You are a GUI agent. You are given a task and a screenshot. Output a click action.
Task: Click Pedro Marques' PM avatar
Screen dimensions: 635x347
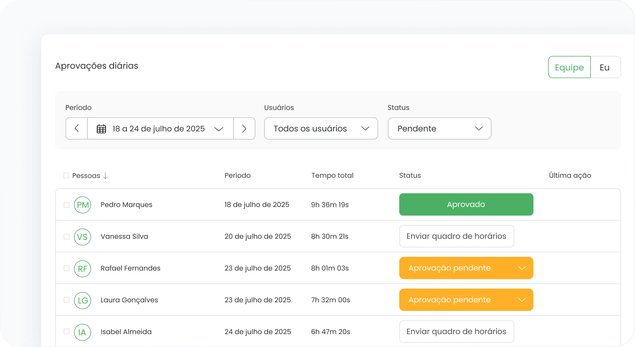tap(83, 205)
